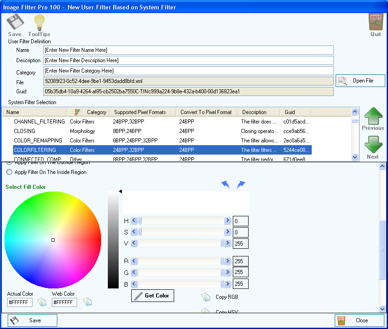Select the CLOSING filter row
The height and width of the screenshot is (329, 388).
coord(162,131)
